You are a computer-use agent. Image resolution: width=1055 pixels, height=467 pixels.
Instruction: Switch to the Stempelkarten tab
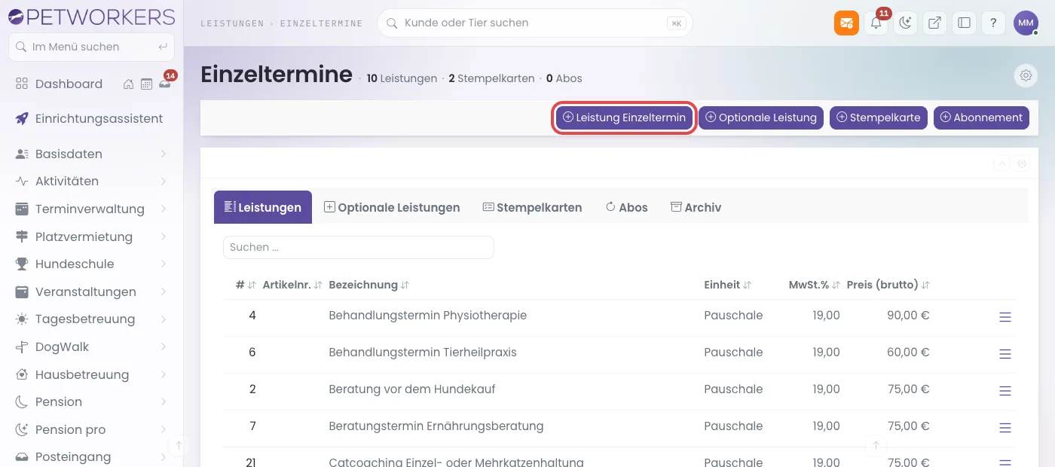pyautogui.click(x=532, y=207)
